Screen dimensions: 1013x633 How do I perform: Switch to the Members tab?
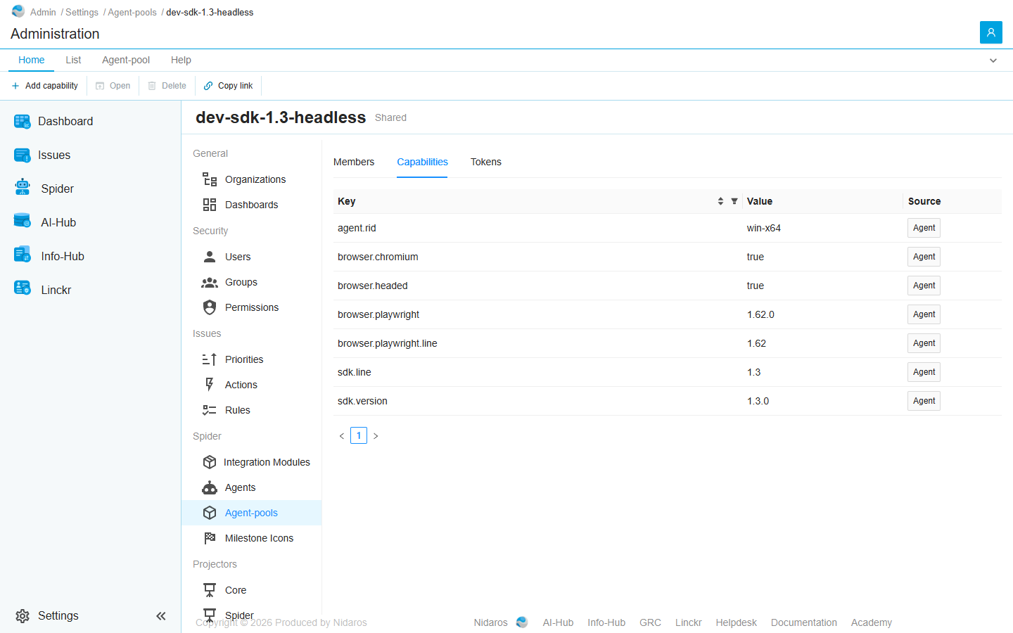pos(354,162)
